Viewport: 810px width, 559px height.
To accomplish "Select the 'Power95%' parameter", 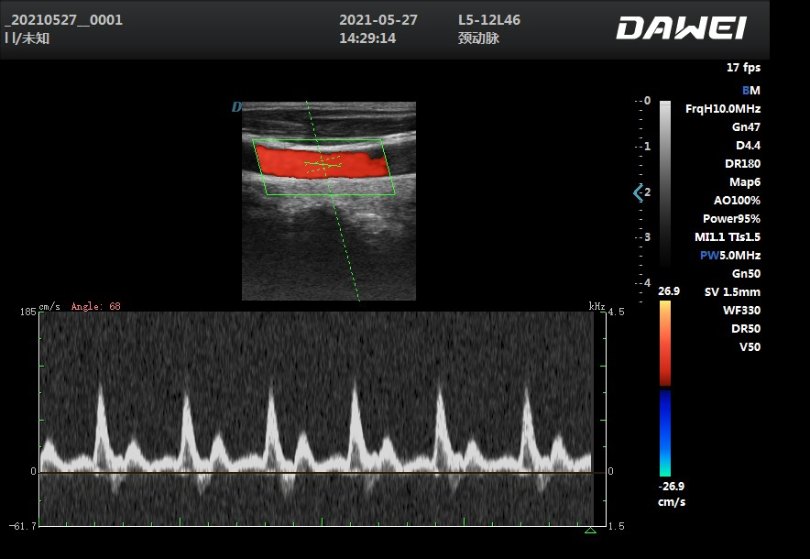I will [731, 219].
